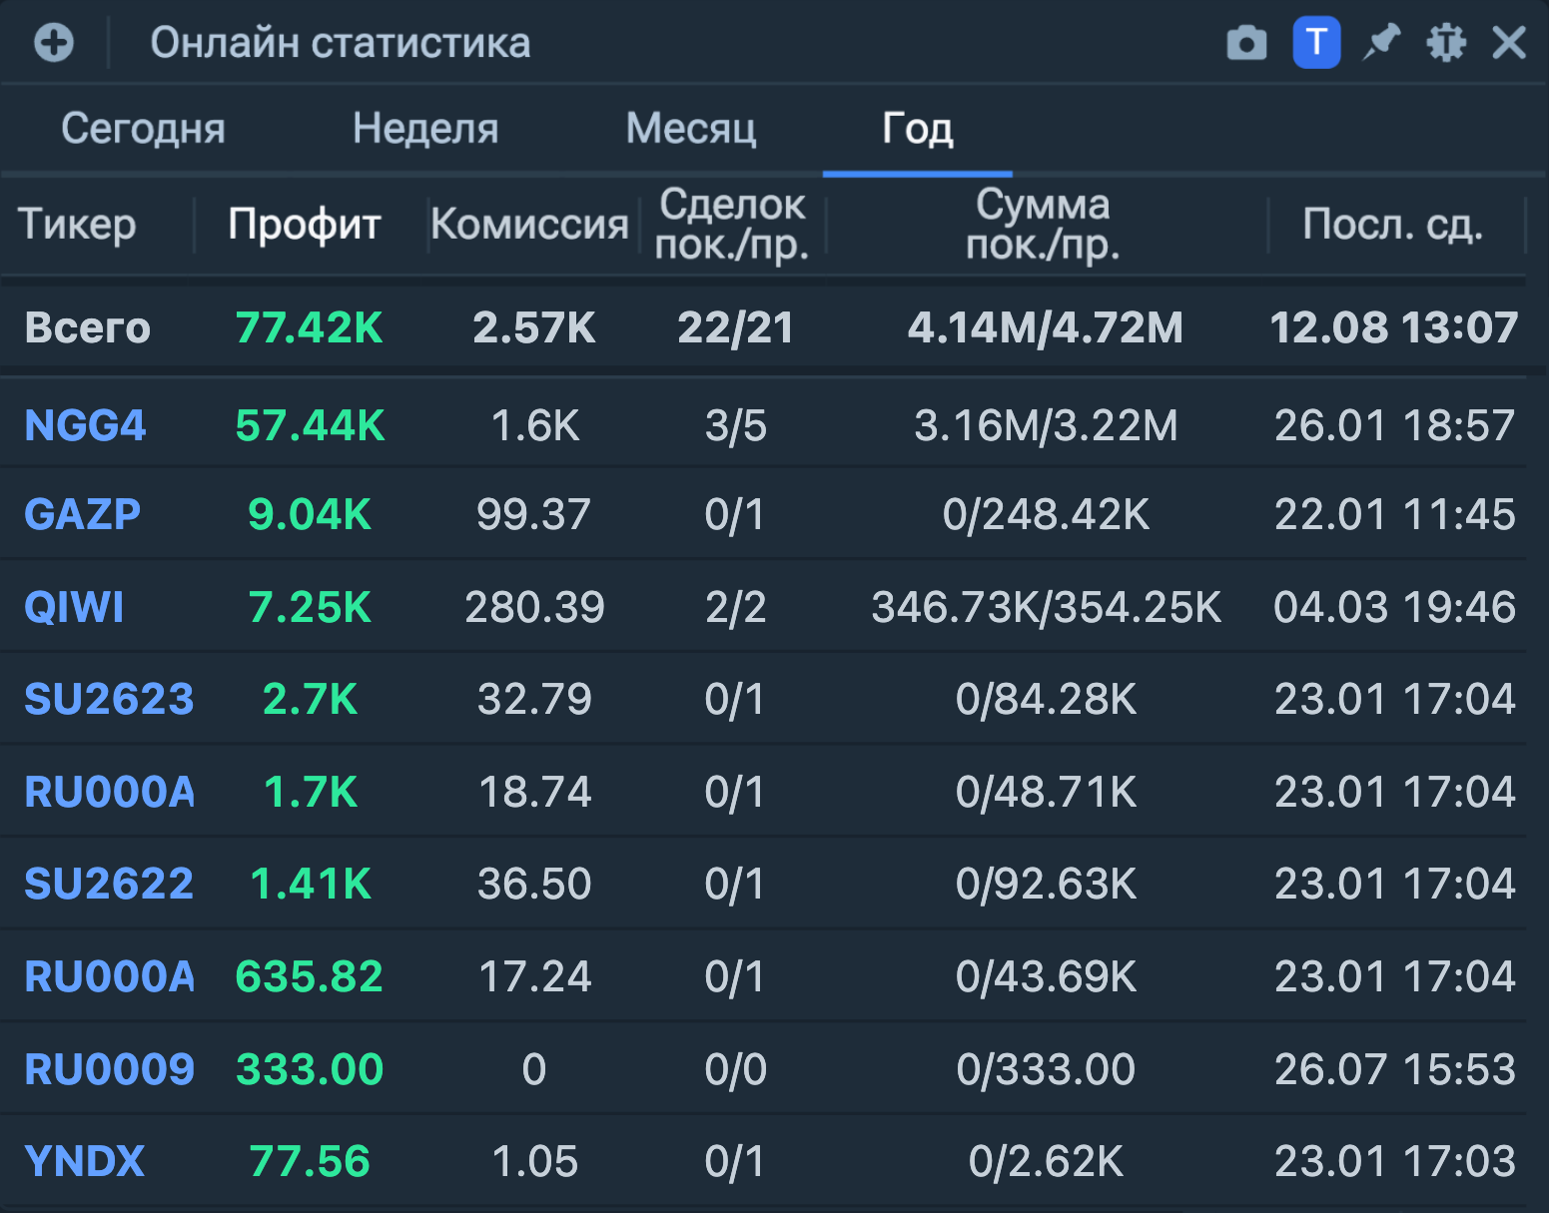
Task: Switch to the Сегодня tab
Action: [143, 129]
